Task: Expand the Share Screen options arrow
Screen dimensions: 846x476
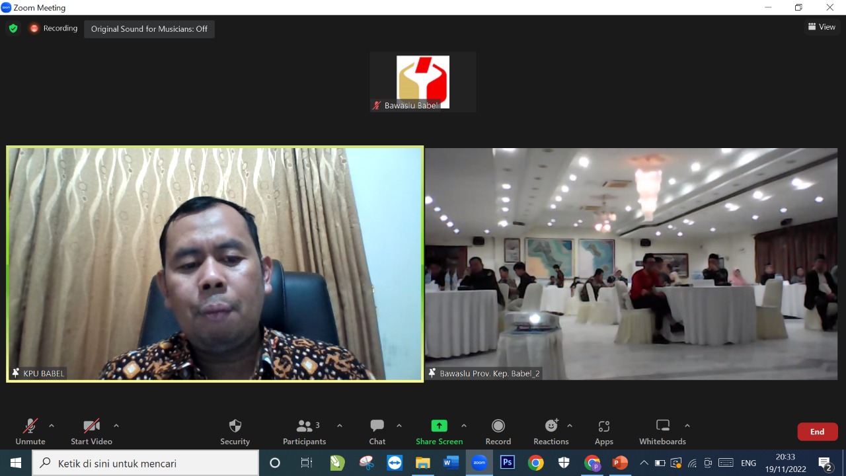Action: click(x=464, y=426)
